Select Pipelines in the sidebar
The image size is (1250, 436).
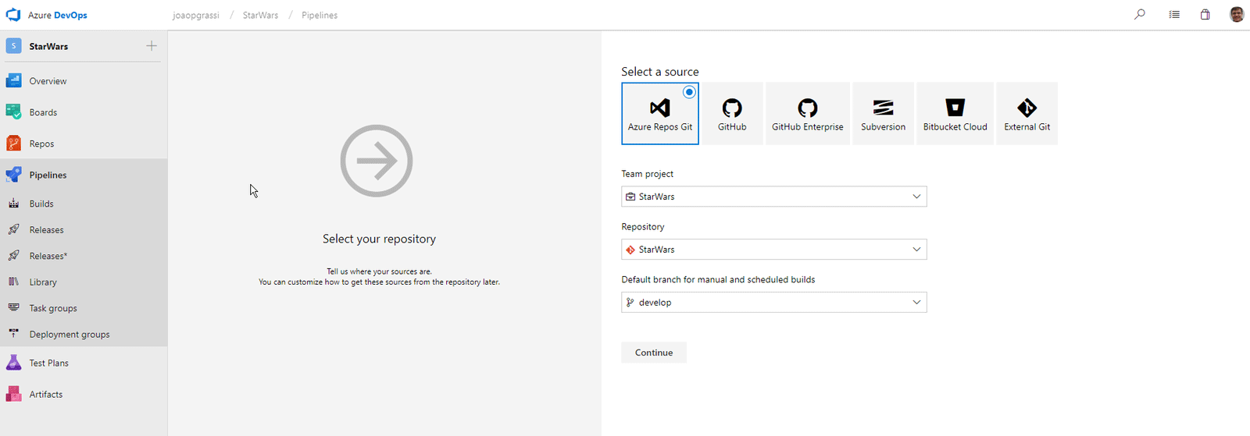point(48,175)
